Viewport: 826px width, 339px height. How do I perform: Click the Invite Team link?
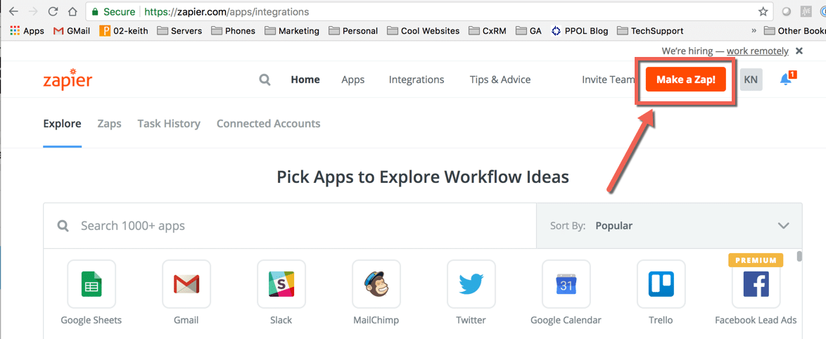[x=608, y=79]
